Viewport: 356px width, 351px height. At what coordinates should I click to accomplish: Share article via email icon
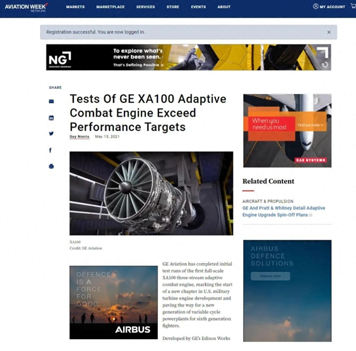pos(51,101)
